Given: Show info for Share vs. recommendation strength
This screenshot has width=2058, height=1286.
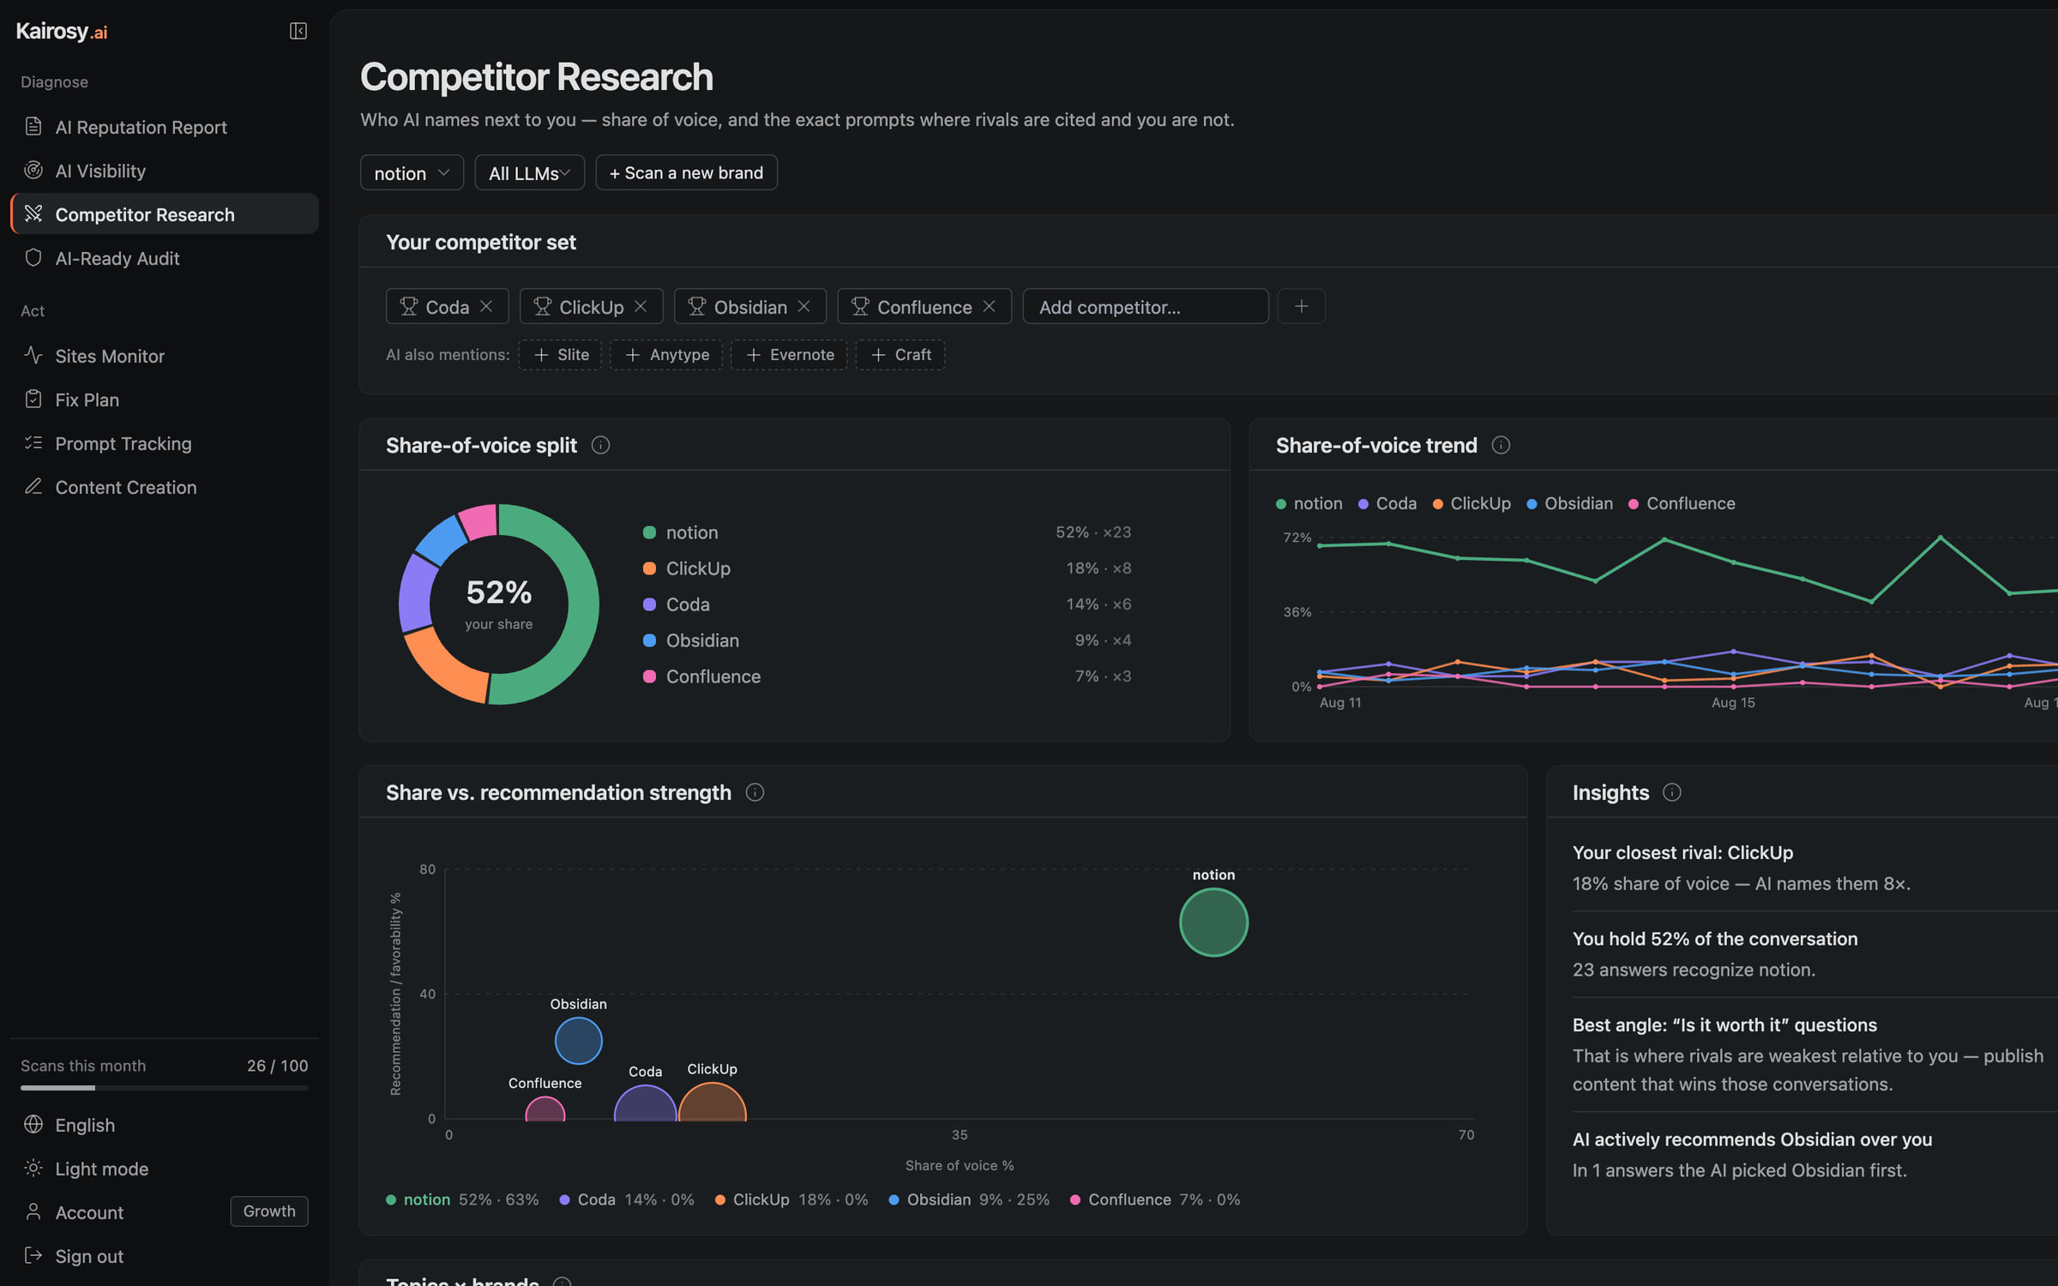Looking at the screenshot, I should (755, 792).
